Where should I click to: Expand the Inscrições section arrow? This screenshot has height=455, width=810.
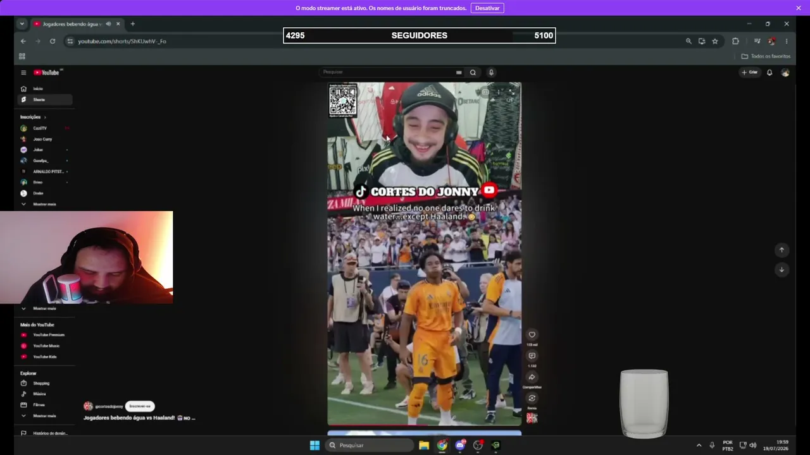click(x=45, y=117)
